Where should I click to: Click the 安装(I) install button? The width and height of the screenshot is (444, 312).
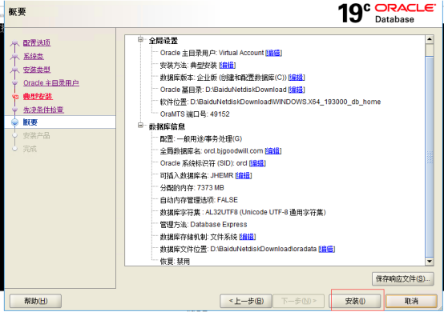(355, 301)
